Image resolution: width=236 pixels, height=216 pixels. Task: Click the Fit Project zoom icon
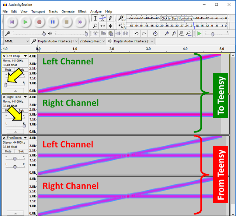(189, 33)
